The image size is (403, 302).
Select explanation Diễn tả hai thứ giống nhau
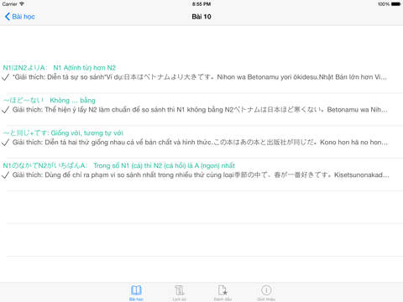point(200,143)
